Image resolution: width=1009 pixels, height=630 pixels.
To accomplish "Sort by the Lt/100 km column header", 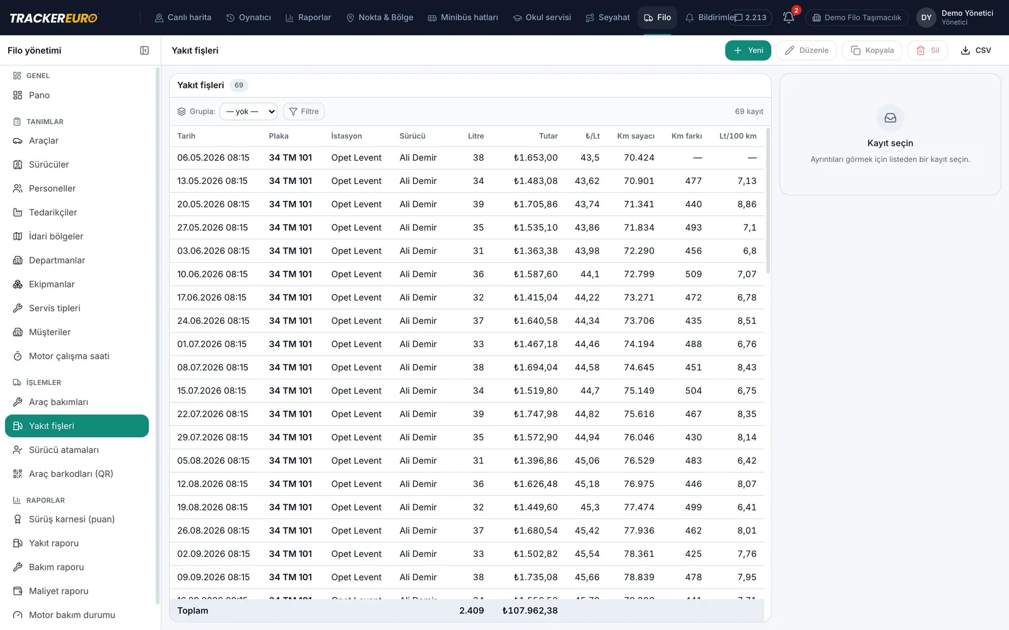I will pos(738,136).
